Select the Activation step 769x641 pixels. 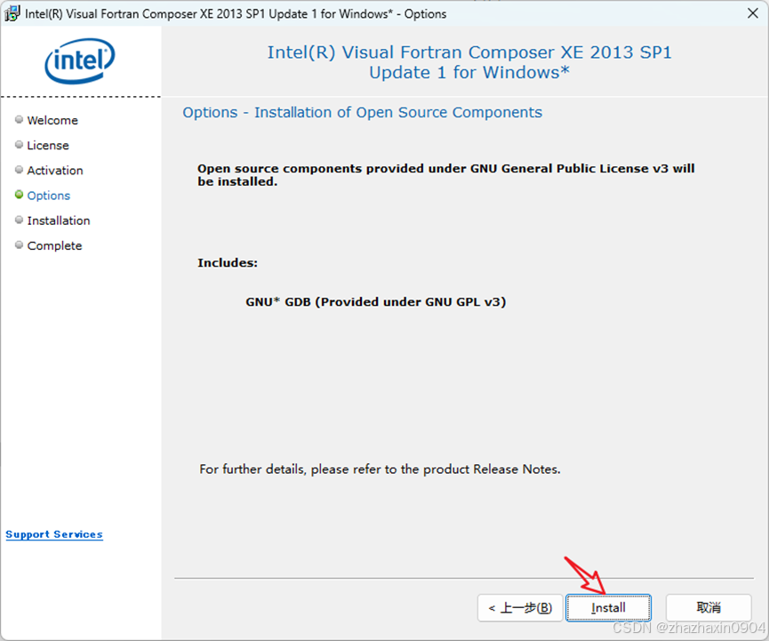point(55,170)
